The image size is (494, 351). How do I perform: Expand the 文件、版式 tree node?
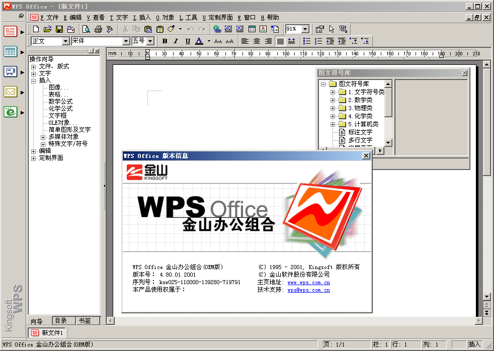(x=33, y=67)
